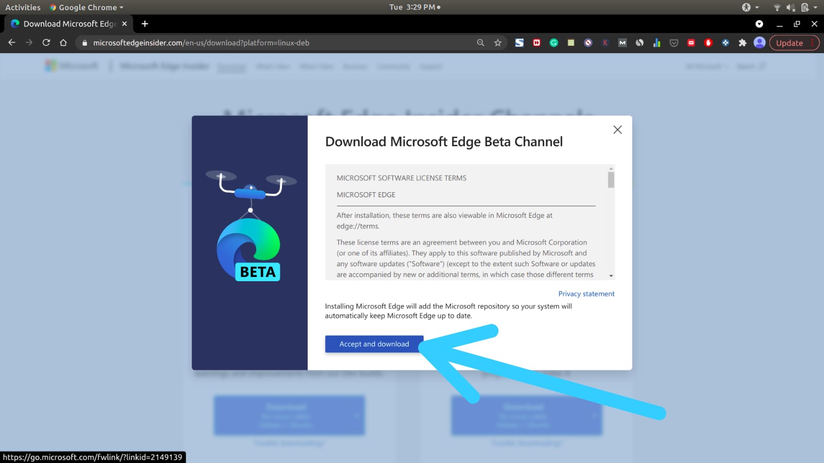
Task: Click the license terms scrollbar thumb
Action: point(611,180)
